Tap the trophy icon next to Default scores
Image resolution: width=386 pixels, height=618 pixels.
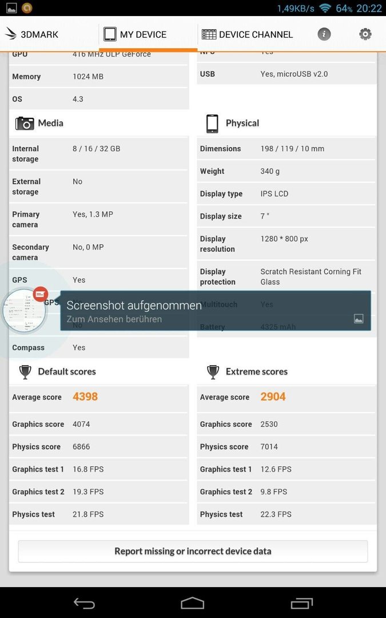pyautogui.click(x=25, y=372)
